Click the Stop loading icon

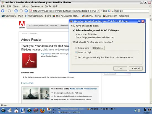[x=21, y=11]
